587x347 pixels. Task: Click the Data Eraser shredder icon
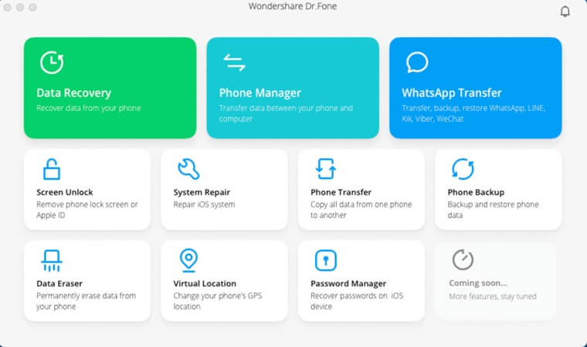52,261
